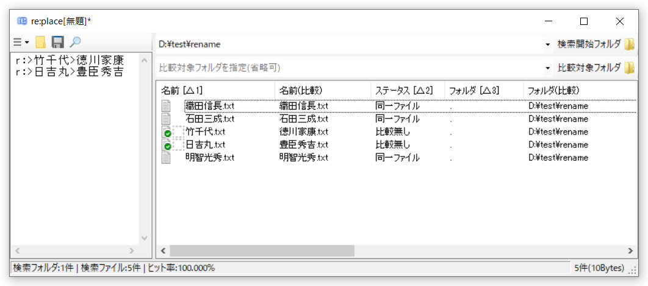
Task: Click the 比較対象フォルダ button label
Action: pos(589,67)
